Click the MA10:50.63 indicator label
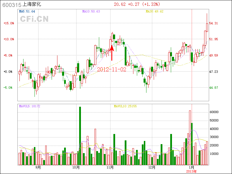The image size is (232, 174). click(91, 12)
